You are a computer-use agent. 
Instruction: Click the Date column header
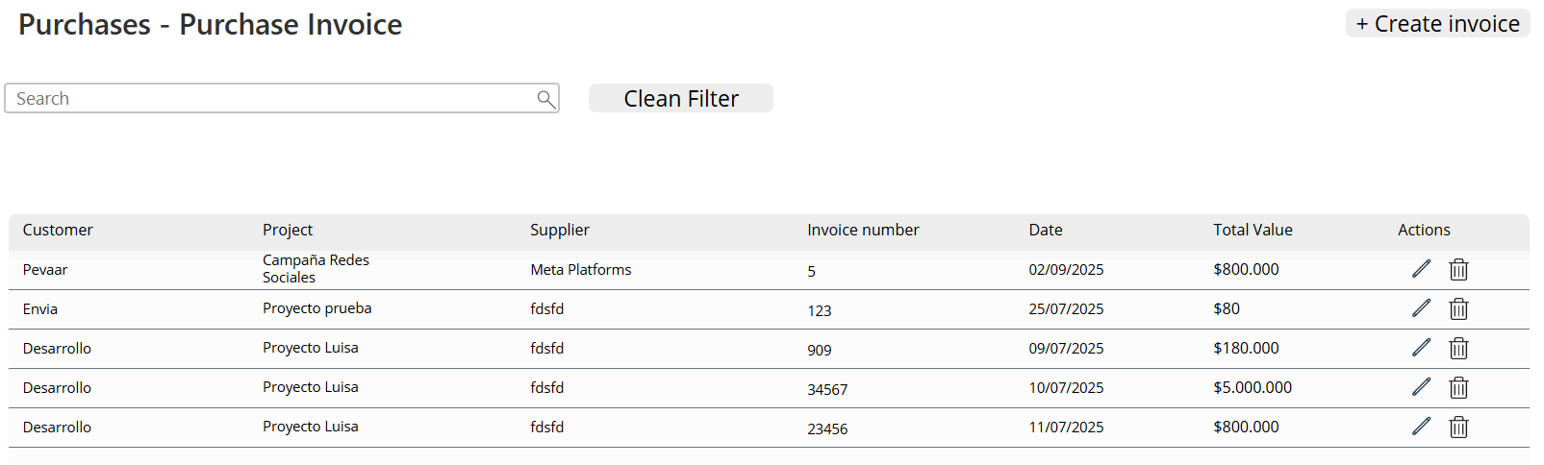(x=1045, y=231)
